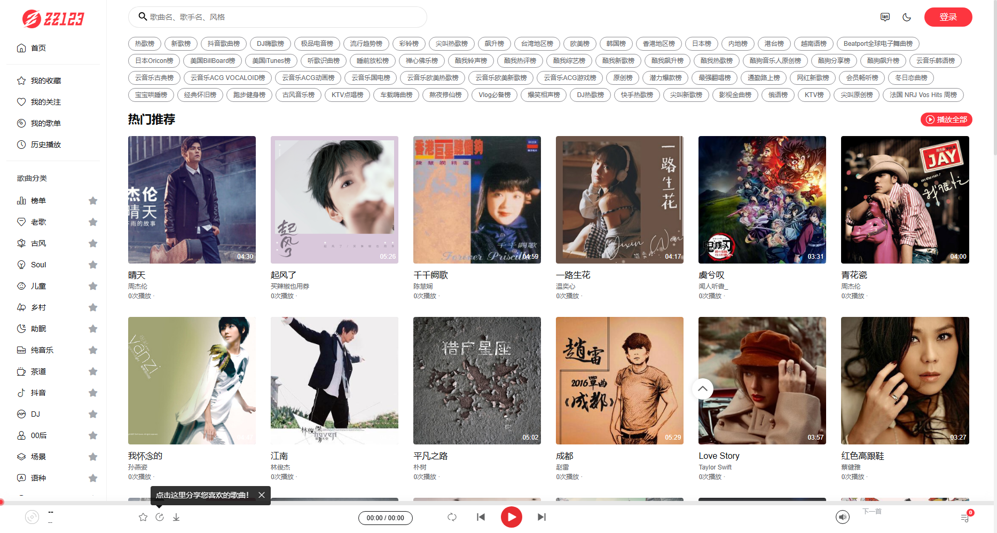Toggle star next to 乡村

(x=93, y=307)
